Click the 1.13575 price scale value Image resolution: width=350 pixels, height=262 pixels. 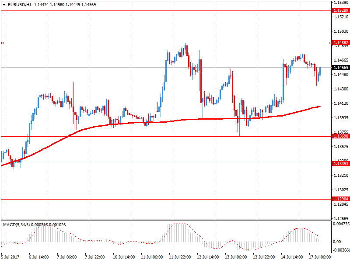point(341,147)
